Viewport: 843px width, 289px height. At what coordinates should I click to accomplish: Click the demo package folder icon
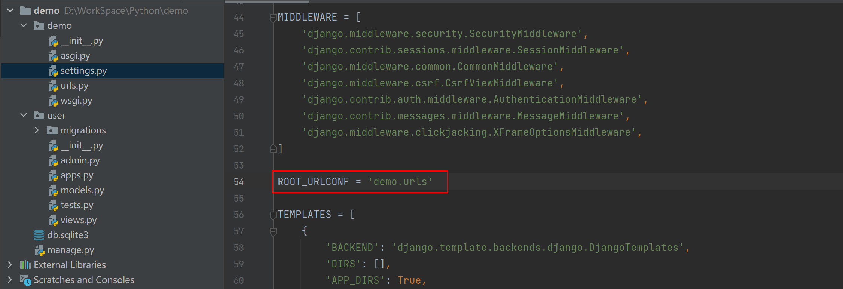(39, 25)
